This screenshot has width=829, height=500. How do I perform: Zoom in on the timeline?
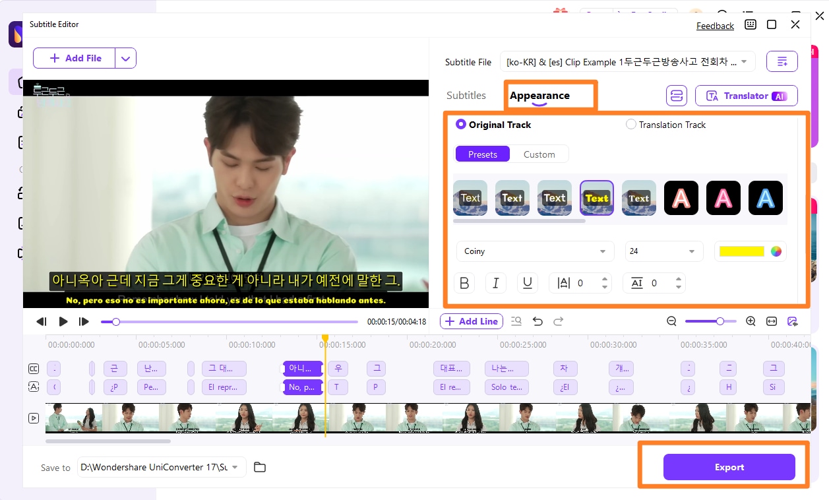[x=751, y=321]
